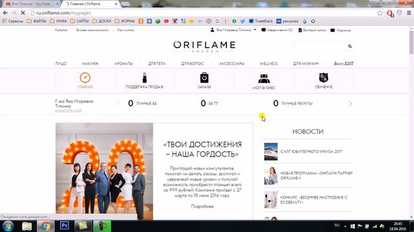This screenshot has height=232, width=414.
Task: Open news Сайт юбилейного круиза 2017
Action: click(x=311, y=151)
